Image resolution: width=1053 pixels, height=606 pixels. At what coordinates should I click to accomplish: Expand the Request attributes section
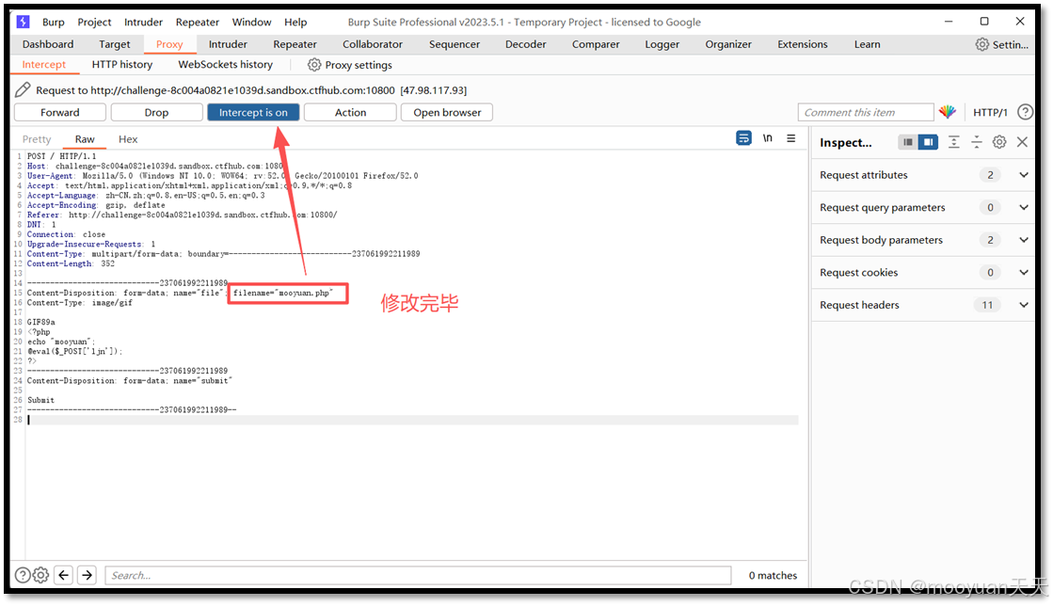click(x=1024, y=175)
